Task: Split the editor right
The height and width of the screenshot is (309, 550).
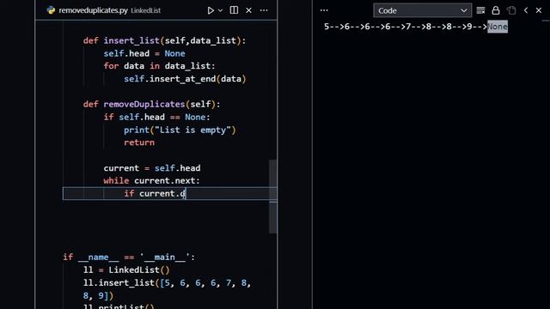Action: (x=234, y=10)
